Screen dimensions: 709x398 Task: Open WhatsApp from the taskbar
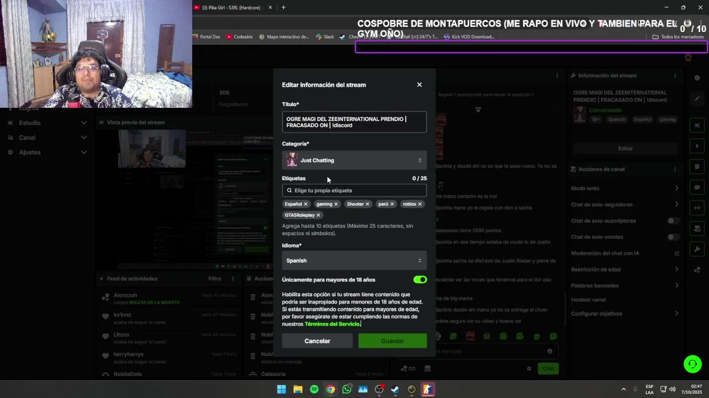347,389
